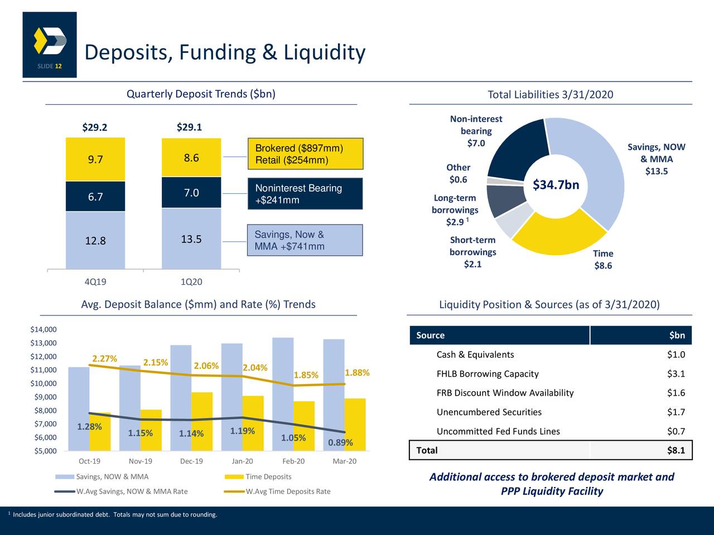
Task: Click the 'Noninterest Bearing +$241mm' callout box
Action: pos(305,193)
